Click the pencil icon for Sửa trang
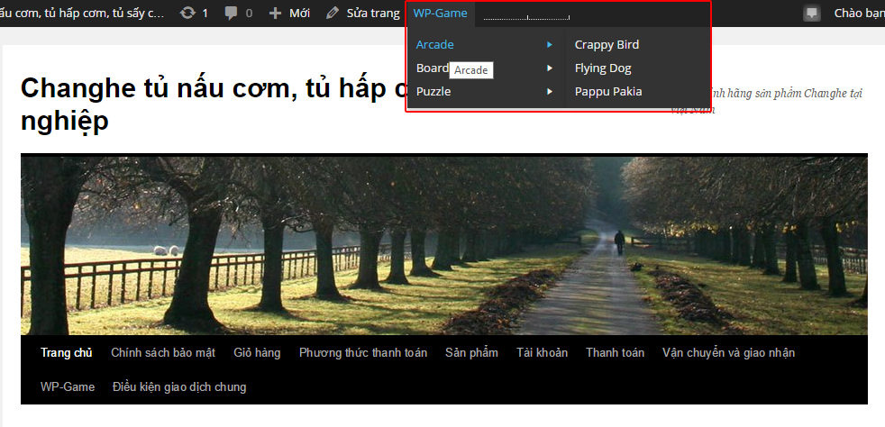 point(333,13)
